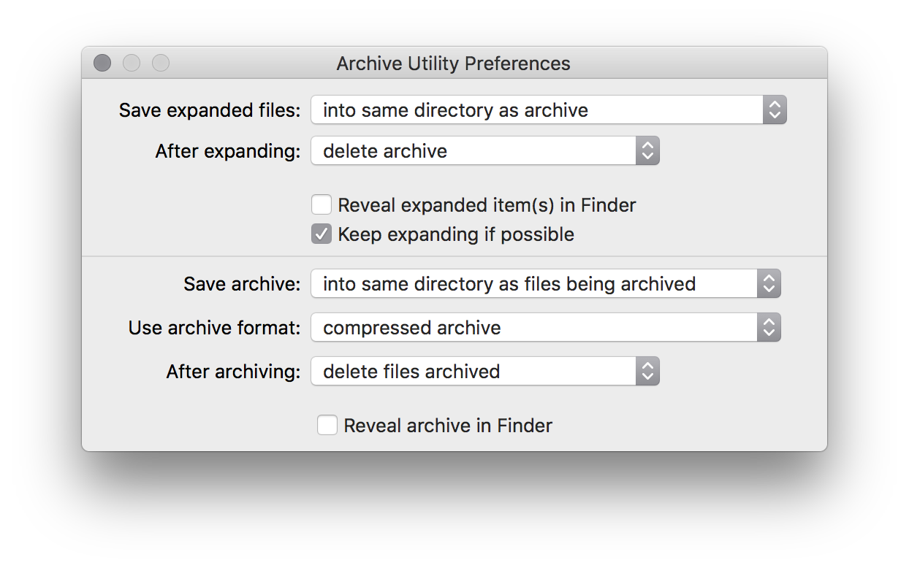Click the arrows beside 'compressed archive'
Viewport: 909px width, 568px height.
pyautogui.click(x=769, y=328)
